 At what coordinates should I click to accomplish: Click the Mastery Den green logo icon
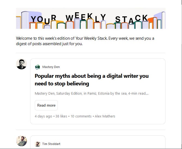37,67
